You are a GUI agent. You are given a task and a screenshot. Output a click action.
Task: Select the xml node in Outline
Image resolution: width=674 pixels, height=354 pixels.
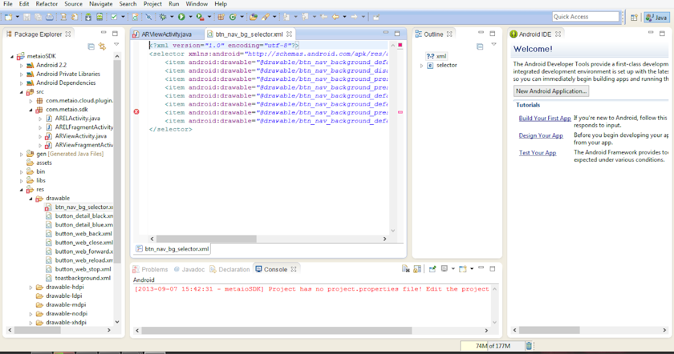tap(436, 56)
